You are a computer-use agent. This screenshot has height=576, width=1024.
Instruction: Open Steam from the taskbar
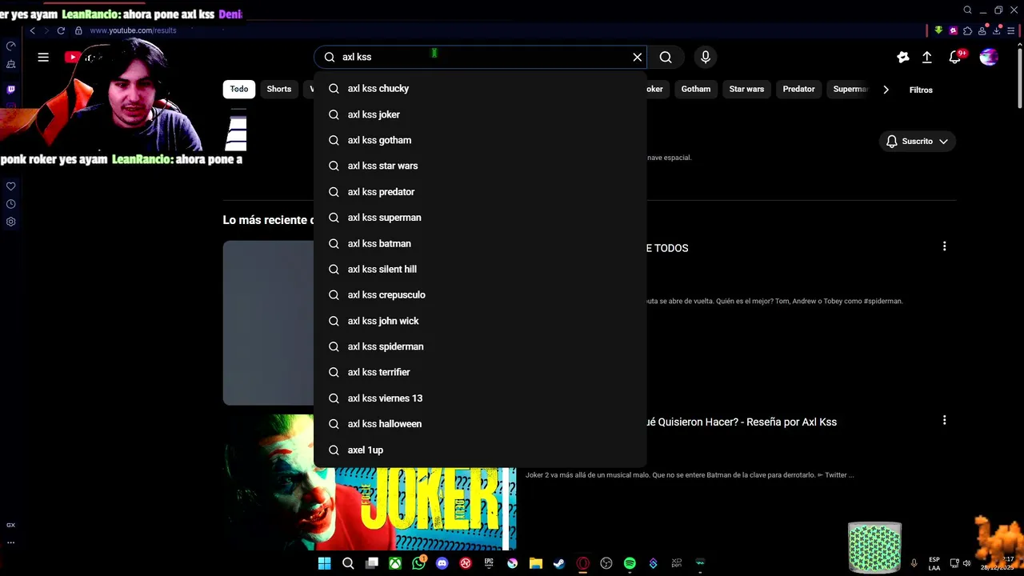click(x=559, y=563)
